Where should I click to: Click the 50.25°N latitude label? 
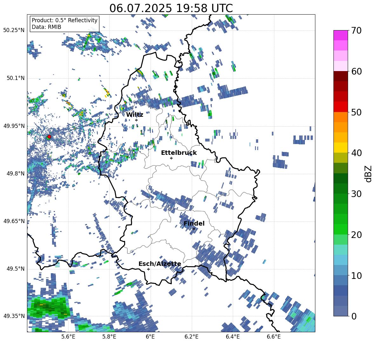14,30
